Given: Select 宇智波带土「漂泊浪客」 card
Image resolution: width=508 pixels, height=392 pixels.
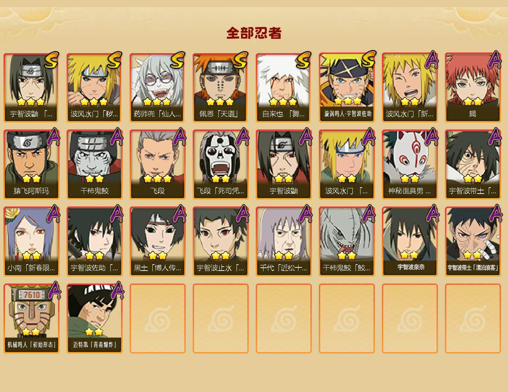Looking at the screenshot, I should 473,241.
